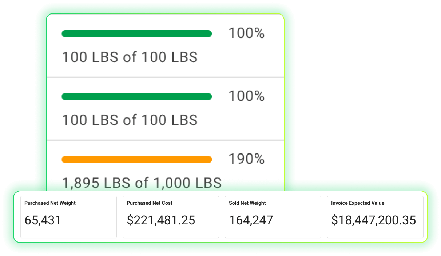Click the Invoice Expected Value card title
441x256 pixels.
pyautogui.click(x=358, y=203)
